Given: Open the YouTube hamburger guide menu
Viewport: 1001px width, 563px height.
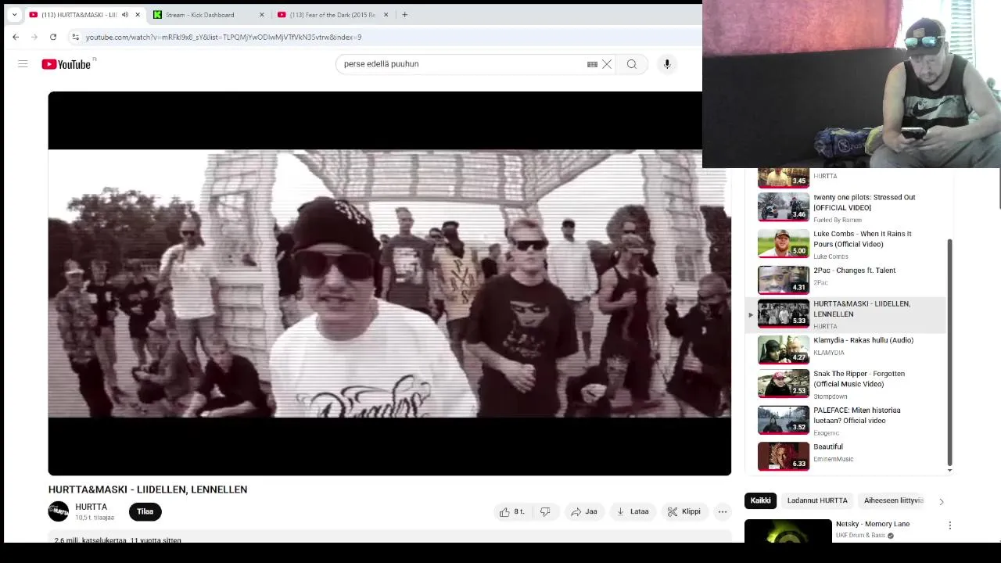Looking at the screenshot, I should 23,64.
